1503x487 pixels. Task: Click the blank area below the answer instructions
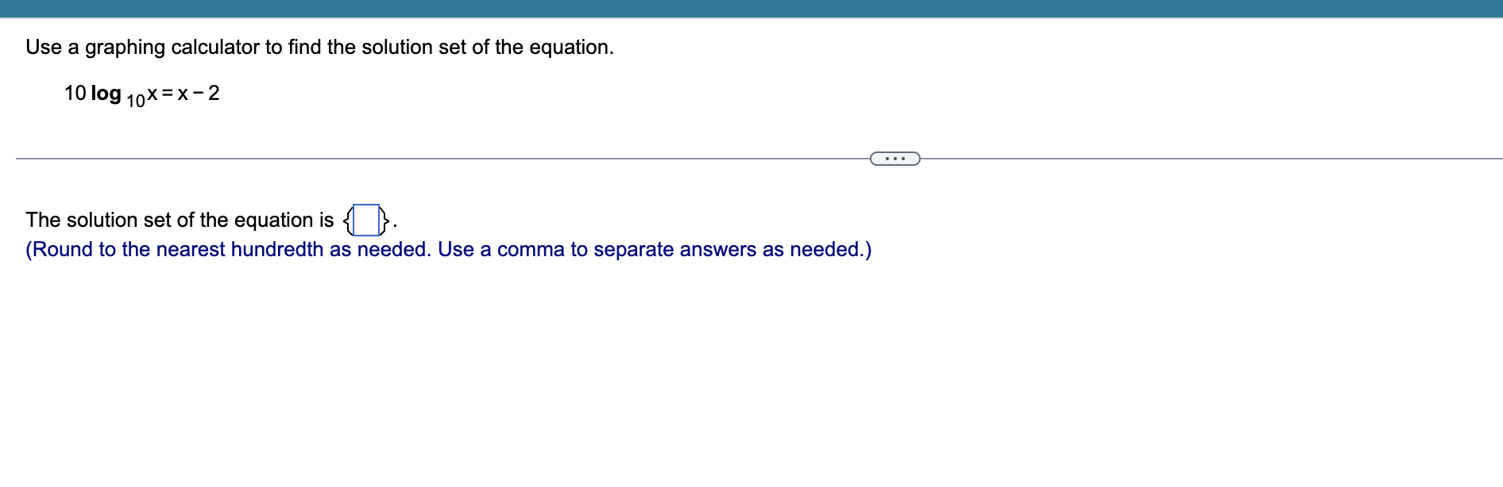pyautogui.click(x=477, y=357)
